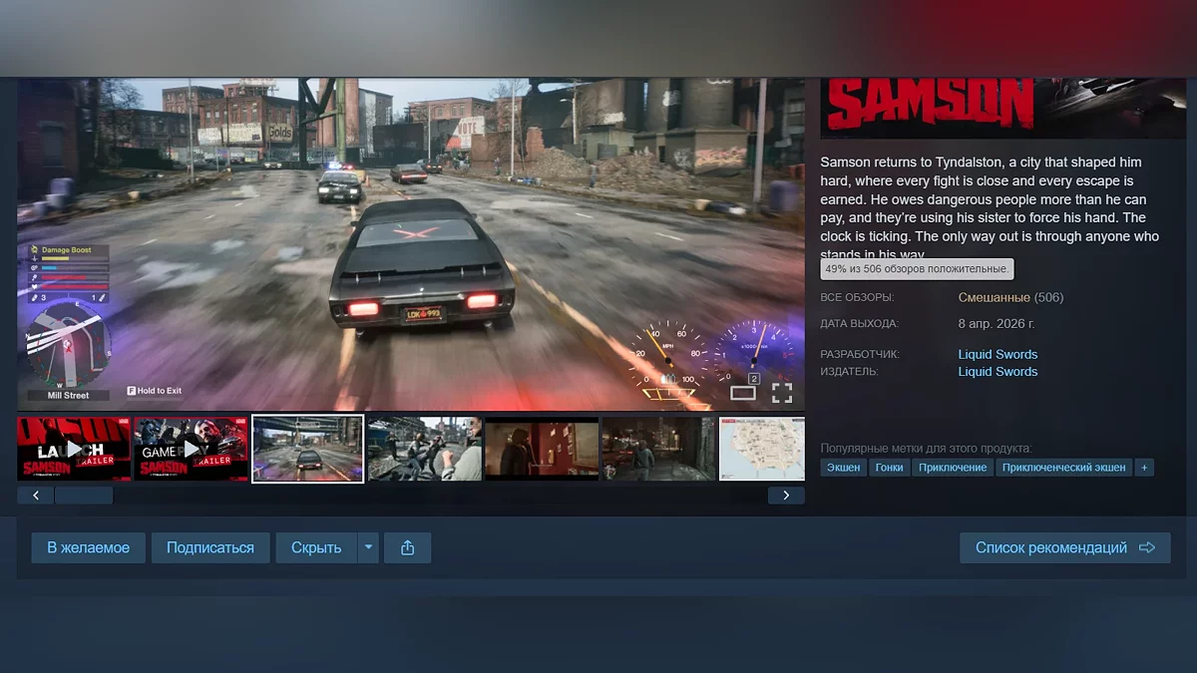Play the Game Trailer via its play icon

coord(191,448)
